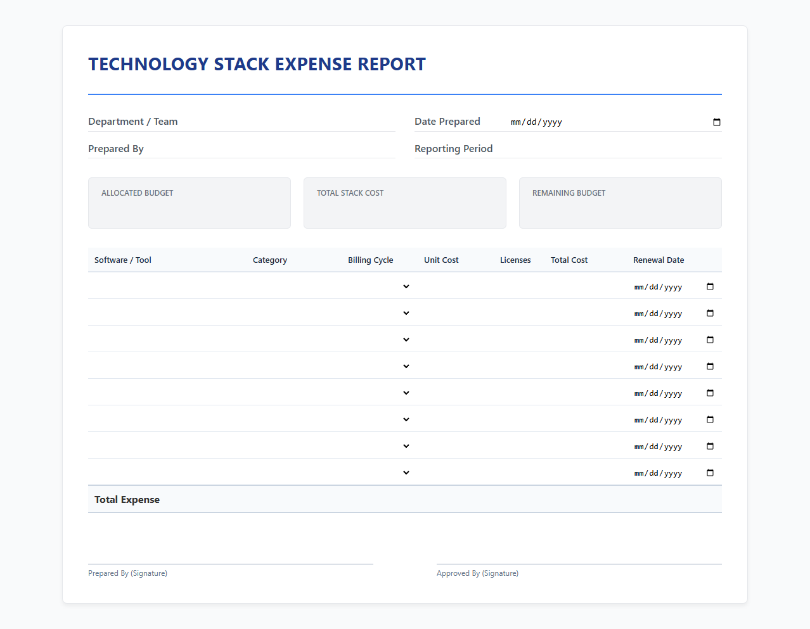Select the Category column header
Screen dimensions: 810x629
coord(270,260)
